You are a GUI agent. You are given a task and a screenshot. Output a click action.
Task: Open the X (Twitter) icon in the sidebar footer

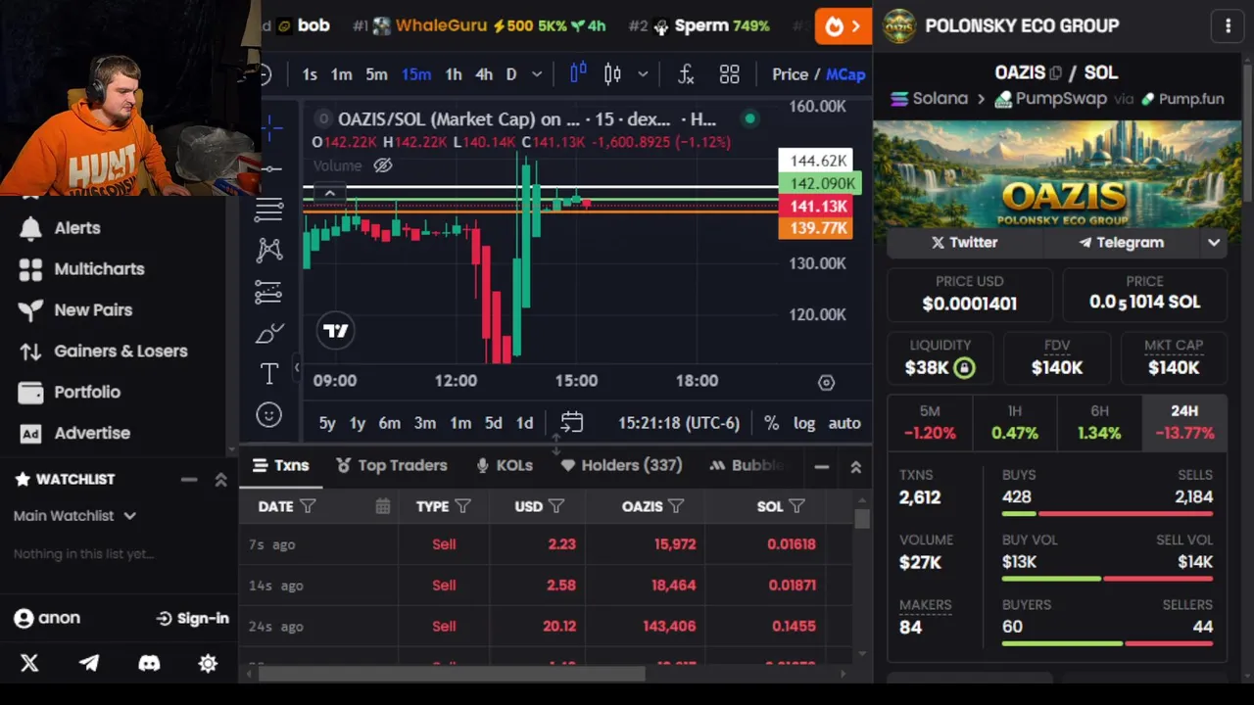click(29, 663)
